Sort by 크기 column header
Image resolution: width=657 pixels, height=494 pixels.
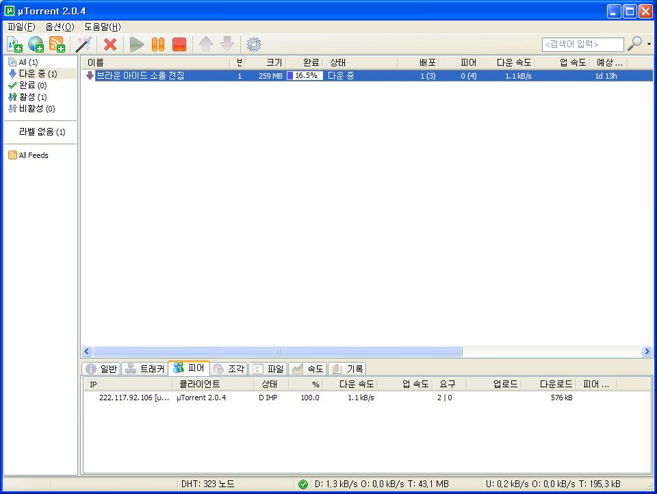(x=267, y=63)
